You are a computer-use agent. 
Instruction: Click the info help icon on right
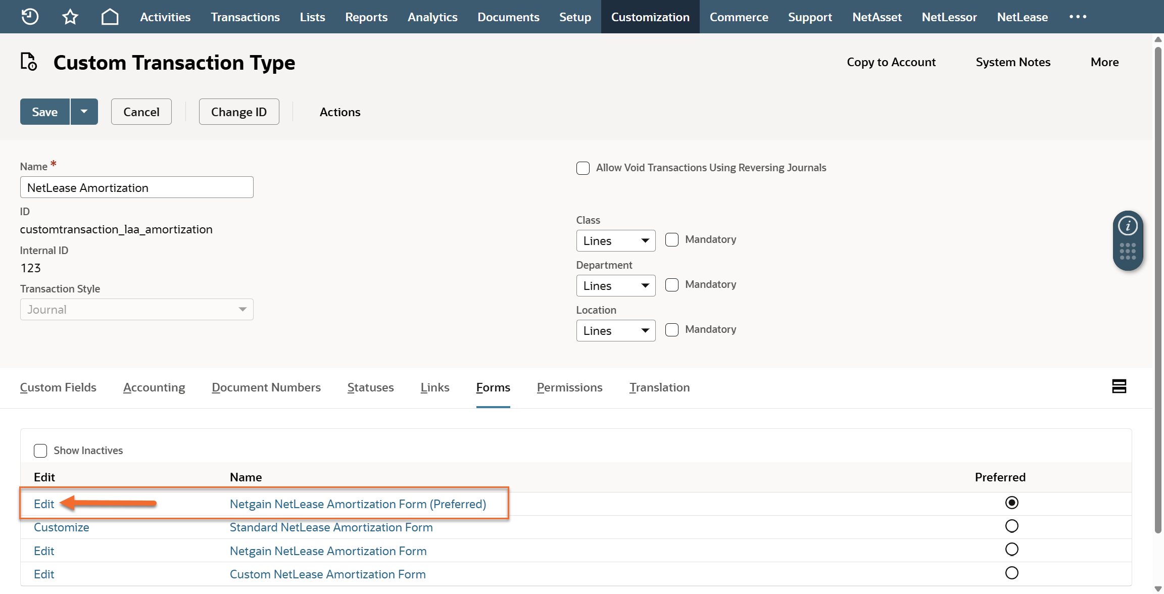[1128, 226]
